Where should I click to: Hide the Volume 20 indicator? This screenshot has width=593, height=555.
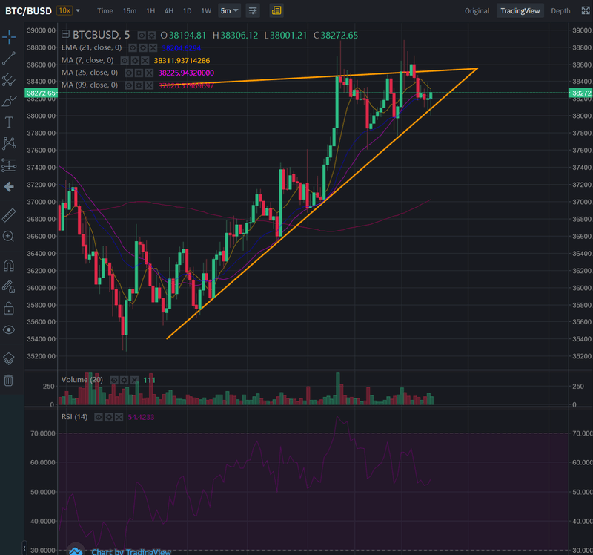point(114,380)
